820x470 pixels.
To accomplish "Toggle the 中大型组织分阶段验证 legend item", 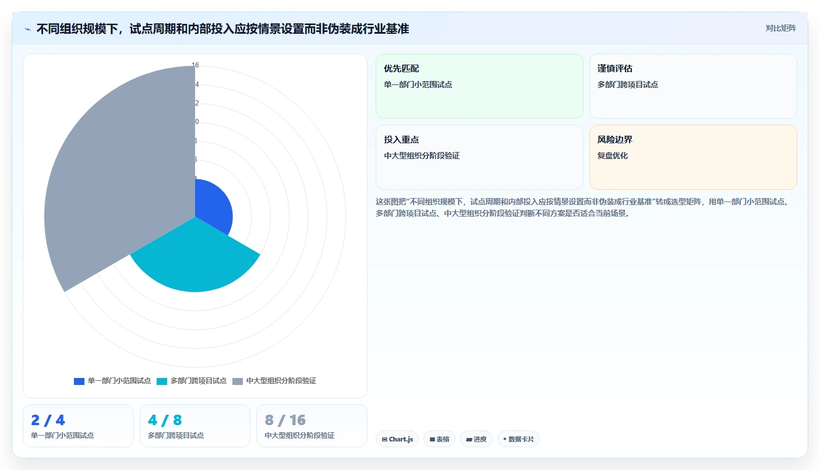I will pos(274,381).
